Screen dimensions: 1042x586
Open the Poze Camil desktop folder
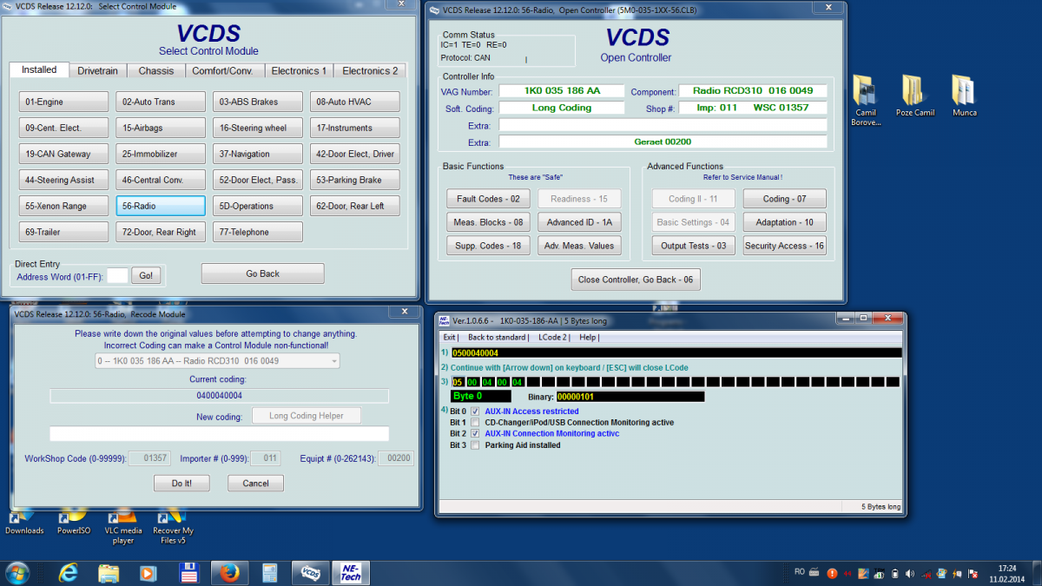914,95
